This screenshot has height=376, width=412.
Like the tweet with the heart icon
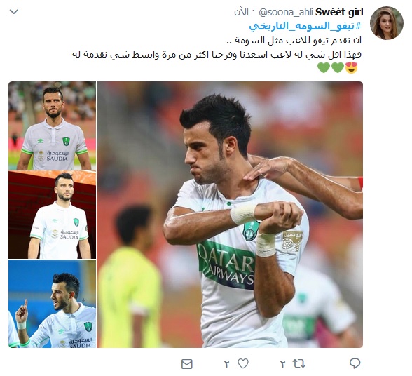[x=243, y=363]
